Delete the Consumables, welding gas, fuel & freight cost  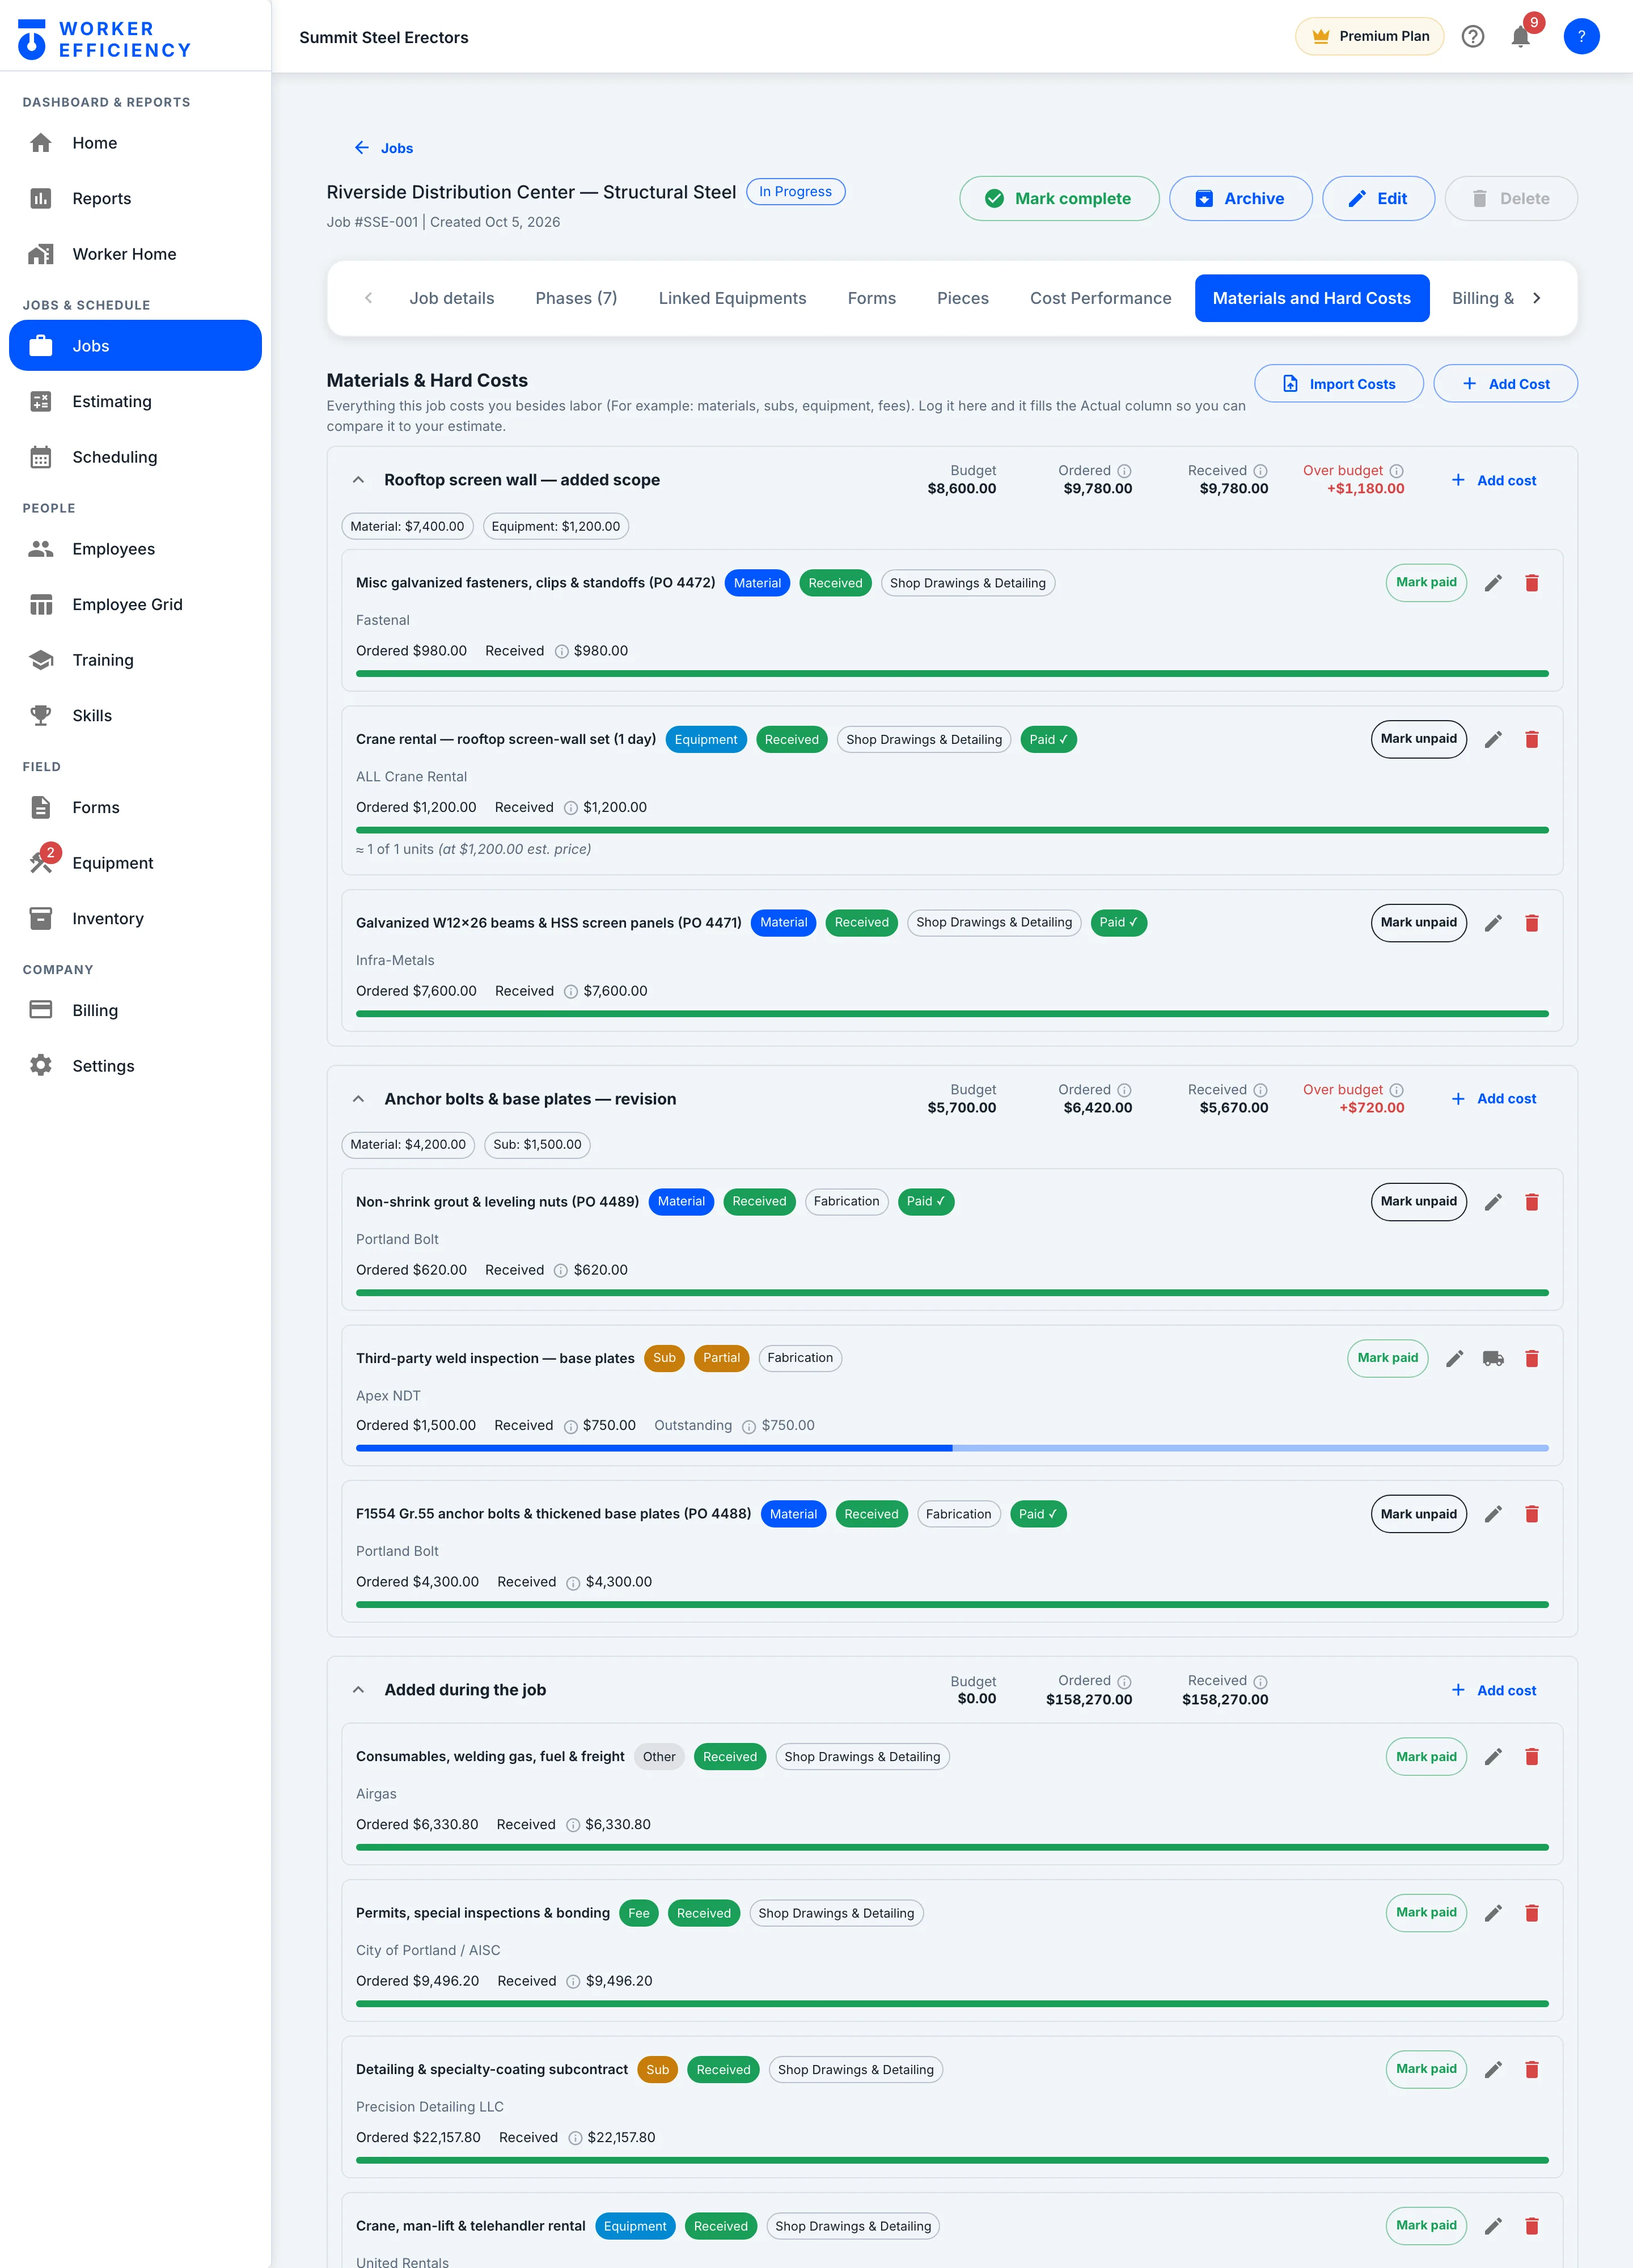[x=1531, y=1757]
